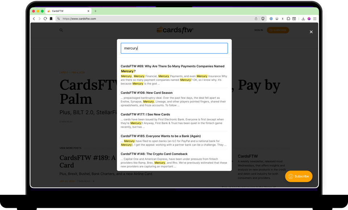Open Brave Shields lion icon
Viewport: 348px width, 210px height.
263,19
